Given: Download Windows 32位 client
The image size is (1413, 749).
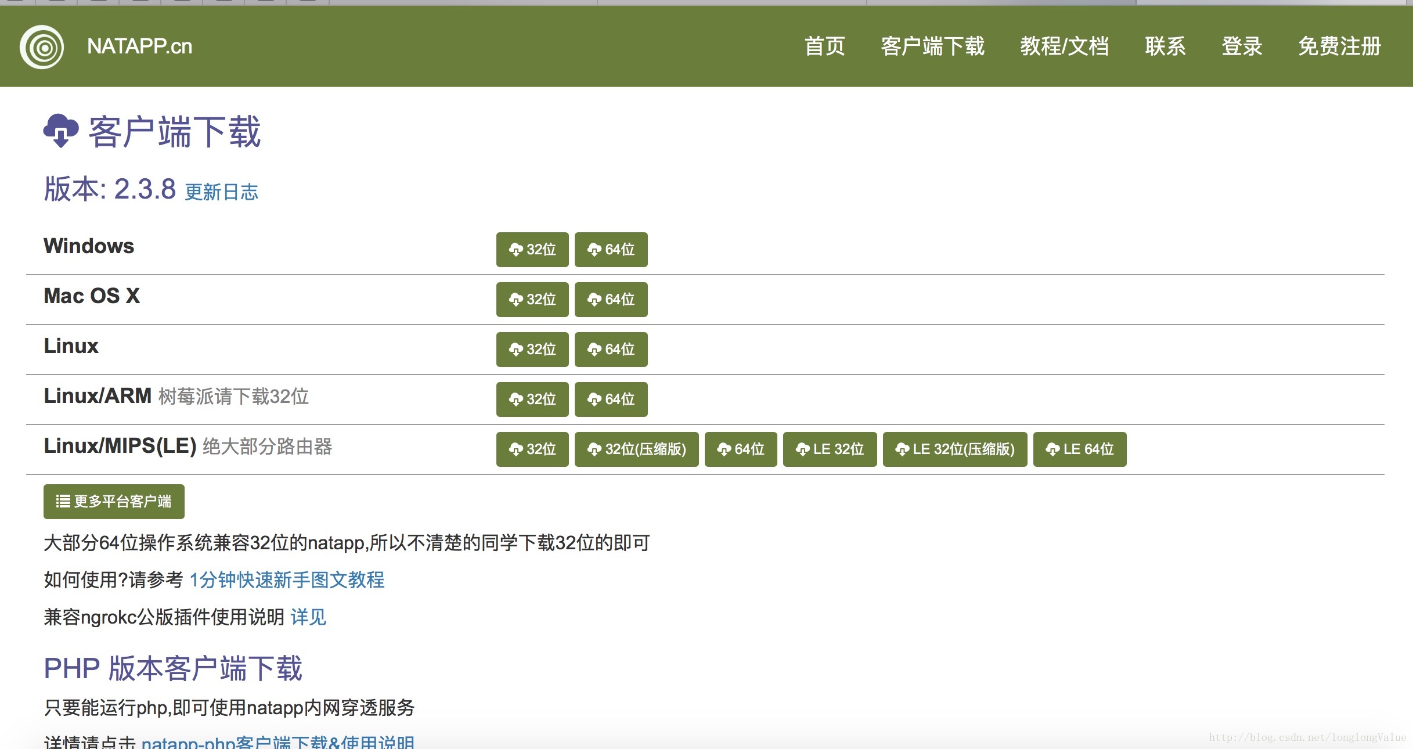Looking at the screenshot, I should [532, 250].
